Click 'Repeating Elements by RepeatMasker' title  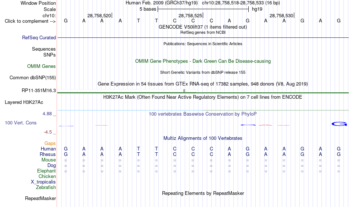(x=203, y=193)
